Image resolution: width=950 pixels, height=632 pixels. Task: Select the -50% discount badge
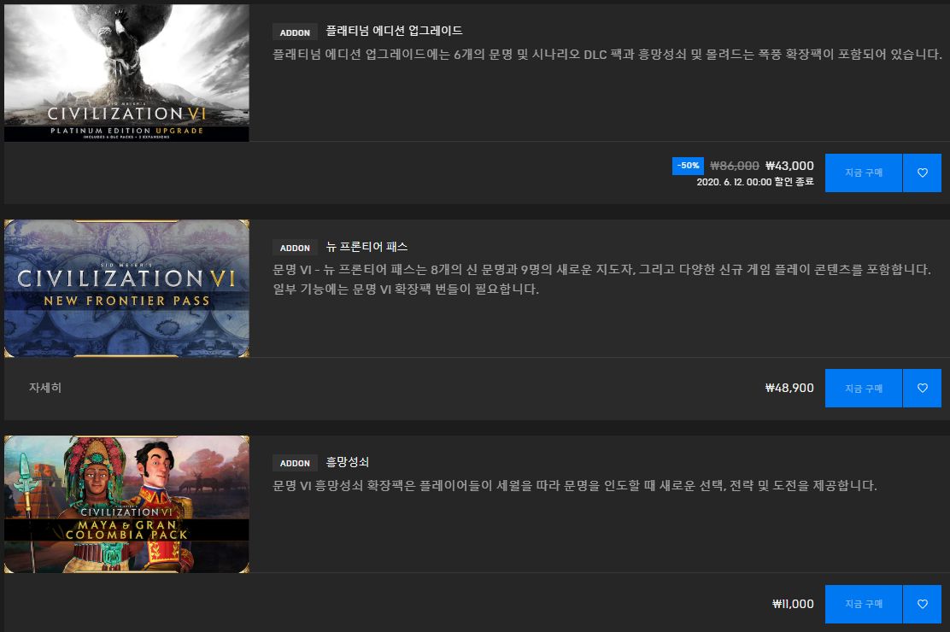pos(688,166)
